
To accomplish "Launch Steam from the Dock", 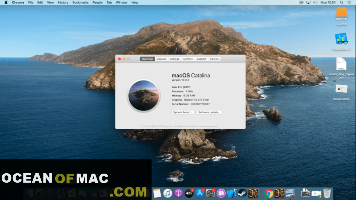I will (242, 193).
